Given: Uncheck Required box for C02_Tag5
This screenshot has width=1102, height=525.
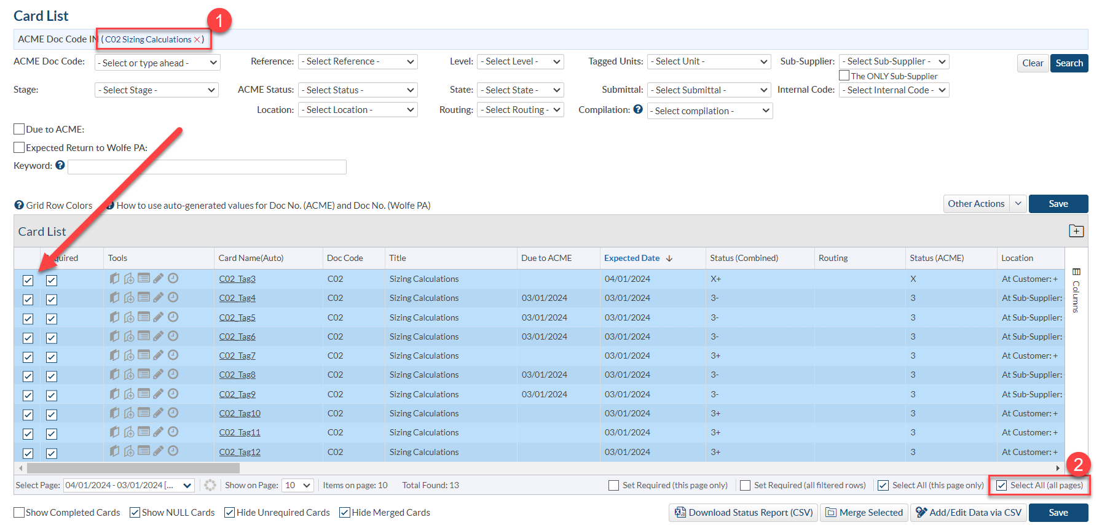Looking at the screenshot, I should [x=52, y=319].
